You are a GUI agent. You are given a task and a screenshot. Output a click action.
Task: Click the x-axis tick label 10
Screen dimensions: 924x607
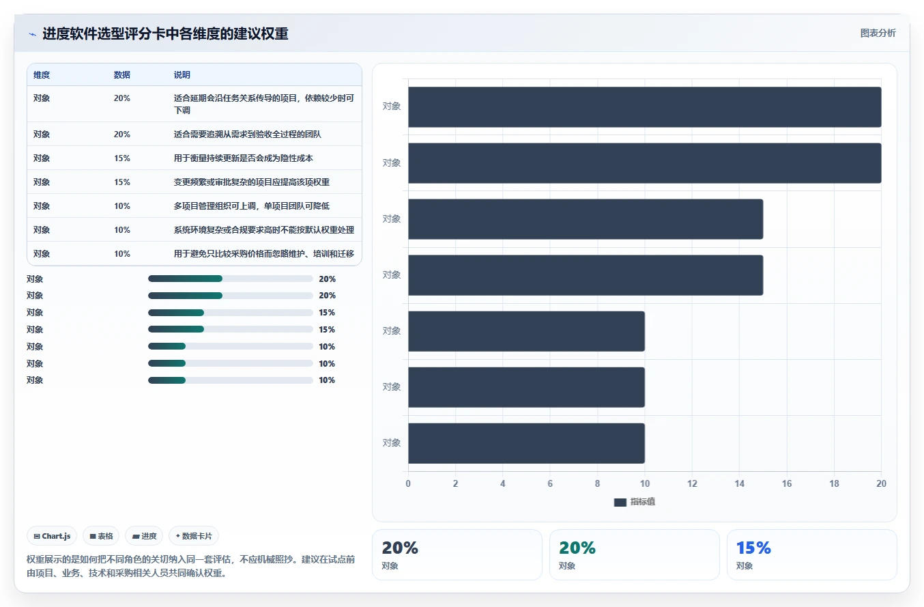(x=645, y=483)
